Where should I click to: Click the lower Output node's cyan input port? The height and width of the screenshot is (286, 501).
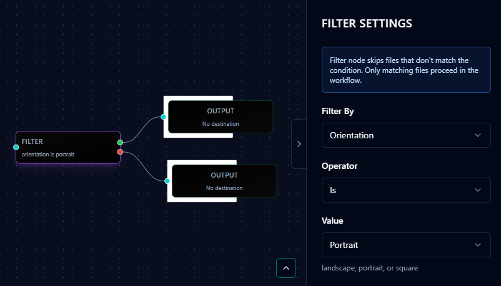pyautogui.click(x=167, y=181)
